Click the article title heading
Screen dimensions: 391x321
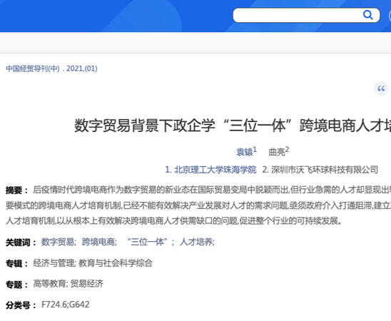pyautogui.click(x=233, y=125)
